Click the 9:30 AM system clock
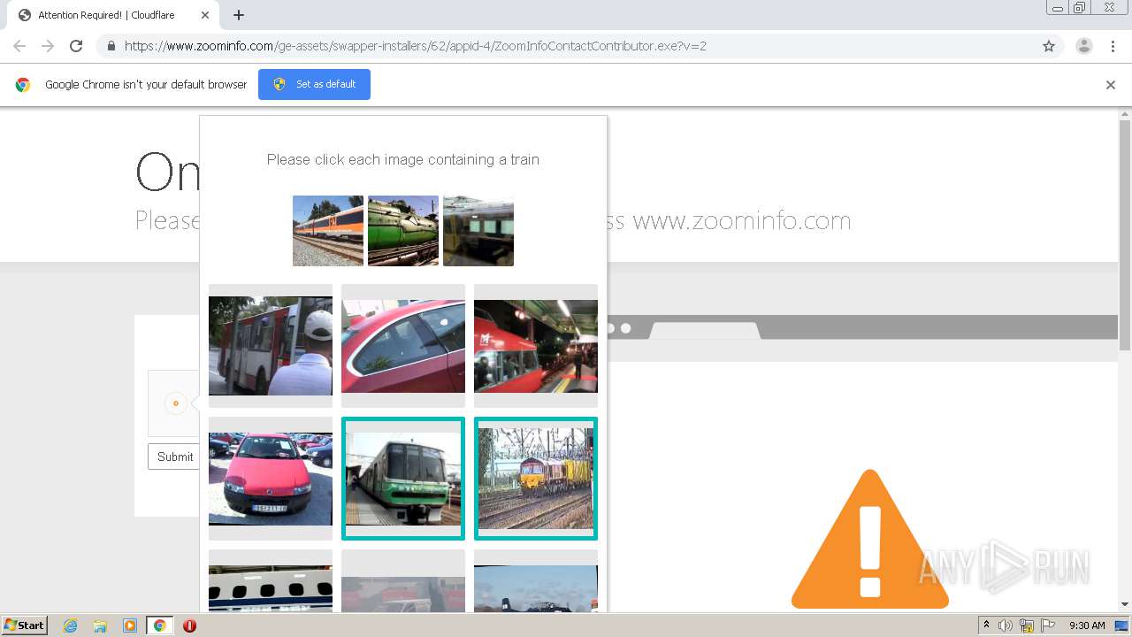The height and width of the screenshot is (637, 1132). click(x=1087, y=625)
